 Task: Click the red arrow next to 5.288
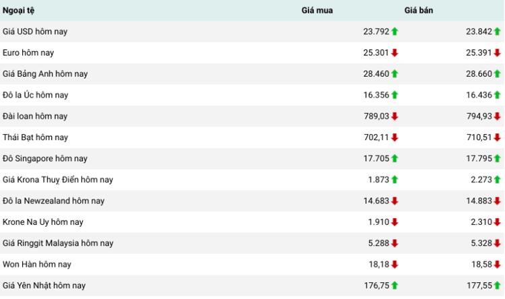coord(395,243)
